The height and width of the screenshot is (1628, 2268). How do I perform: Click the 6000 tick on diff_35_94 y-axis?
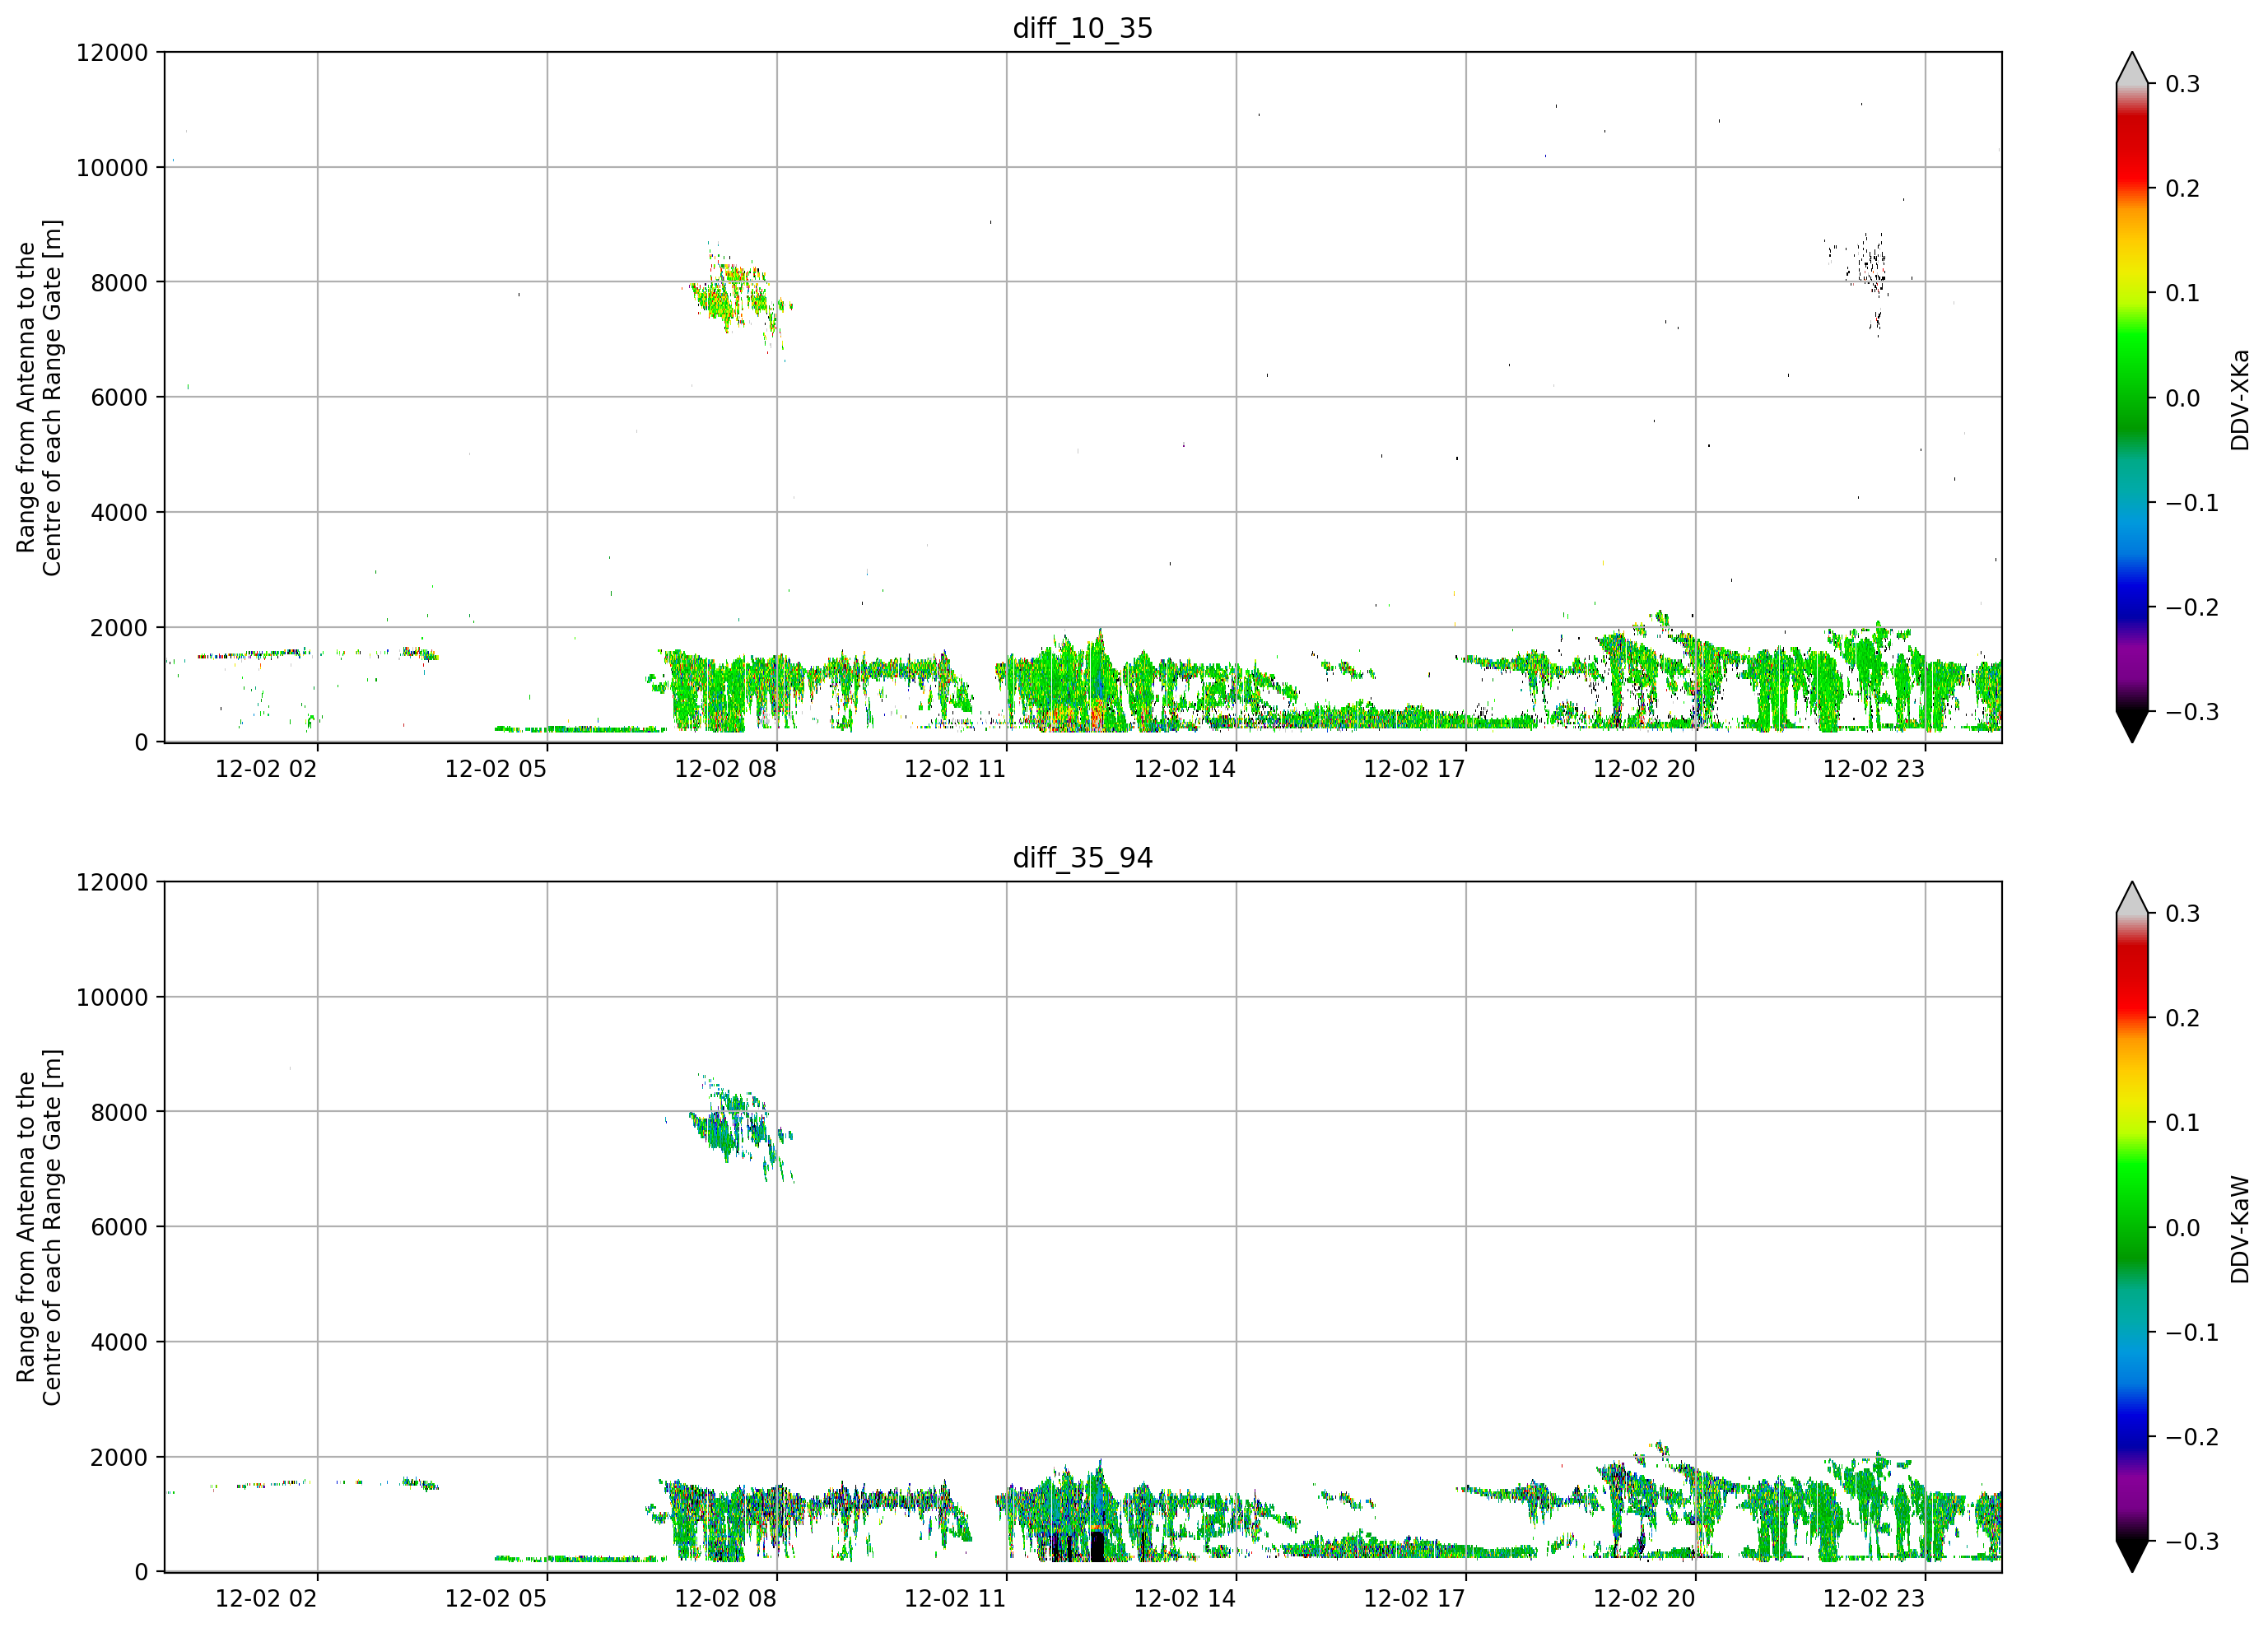[x=119, y=1227]
